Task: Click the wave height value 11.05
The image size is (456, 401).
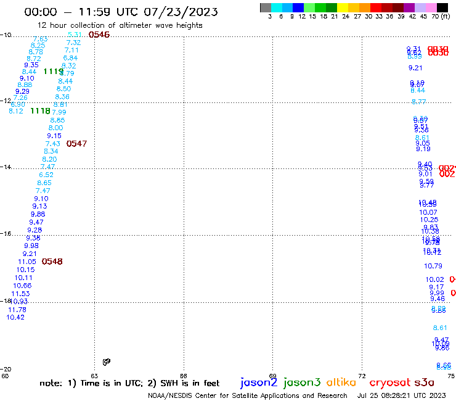Action: 27,262
